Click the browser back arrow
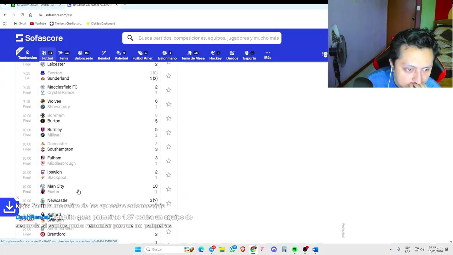The height and width of the screenshot is (255, 453). (5, 15)
